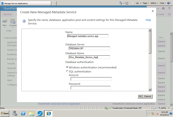The height and width of the screenshot is (117, 173).
Task: Open PowerPoint Conversion Service Application link
Action: pyautogui.click(x=59, y=104)
